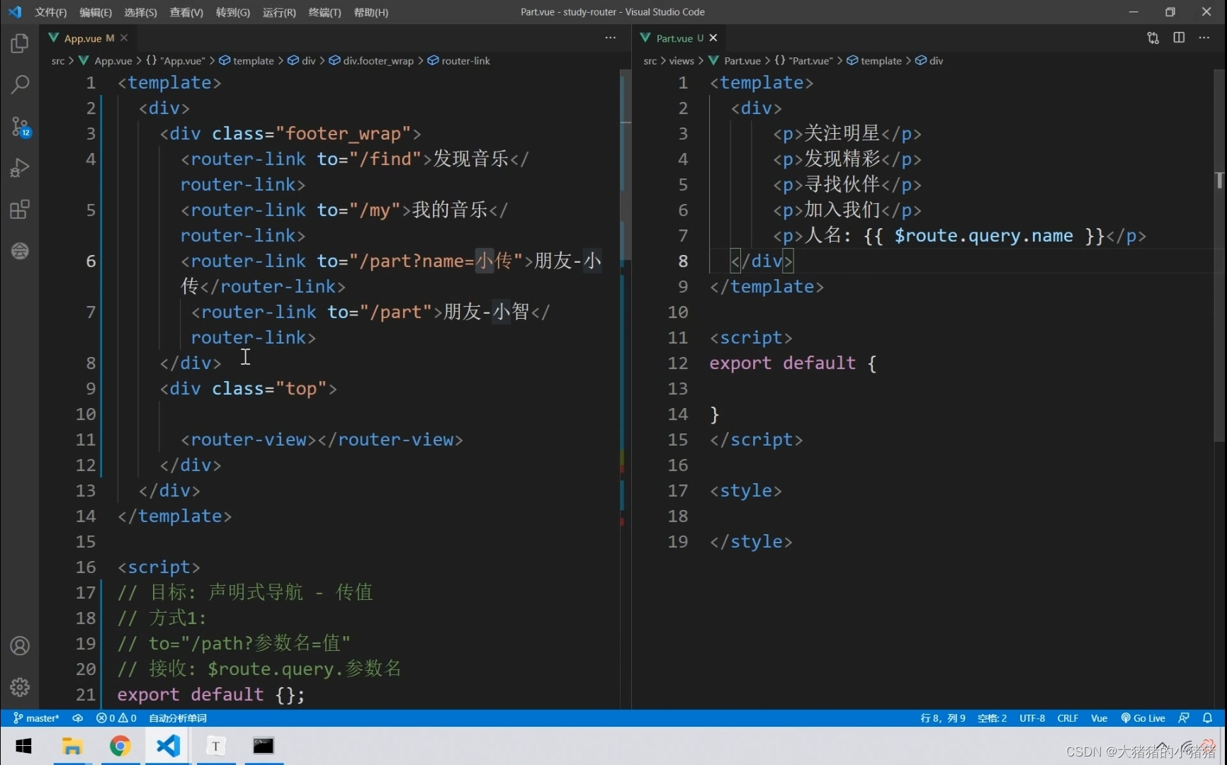Click 'router-link' breadcrumb
Image resolution: width=1227 pixels, height=765 pixels.
tap(459, 61)
